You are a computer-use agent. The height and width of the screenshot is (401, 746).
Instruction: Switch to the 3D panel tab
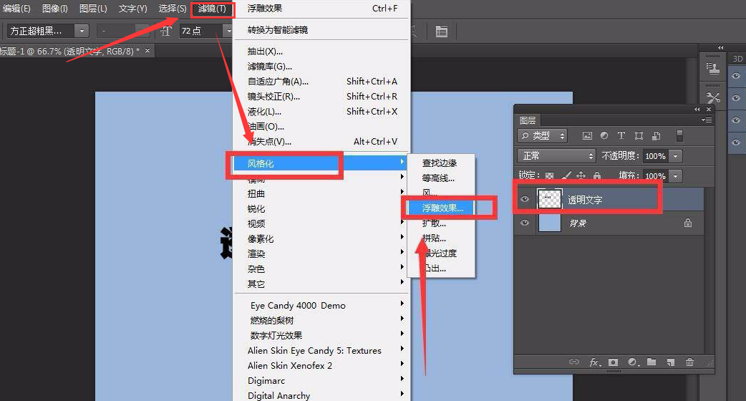coord(737,59)
